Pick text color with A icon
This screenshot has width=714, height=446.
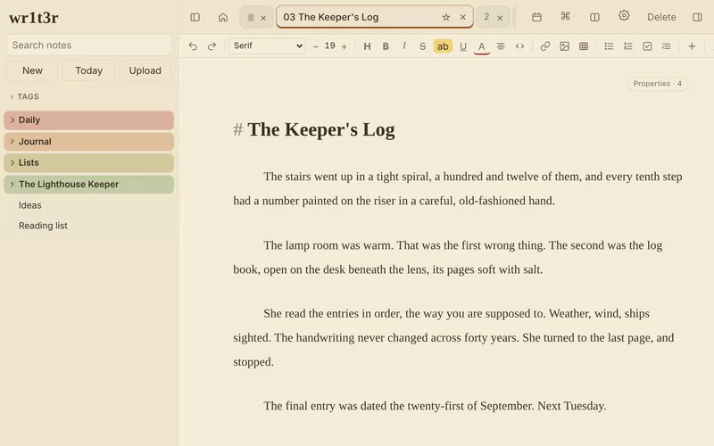[481, 46]
